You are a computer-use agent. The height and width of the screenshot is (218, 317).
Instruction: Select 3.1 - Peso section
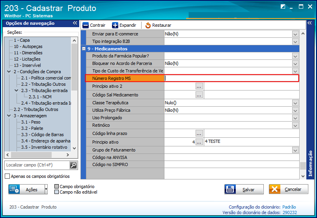point(31,122)
